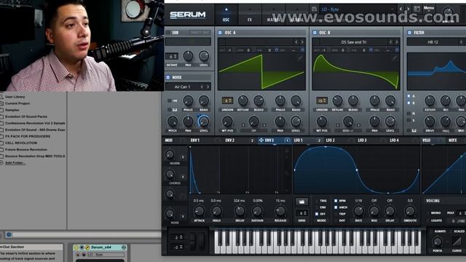Image resolution: width=466 pixels, height=262 pixels.
Task: Go to the next OSC B wavetable
Action: click(397, 42)
